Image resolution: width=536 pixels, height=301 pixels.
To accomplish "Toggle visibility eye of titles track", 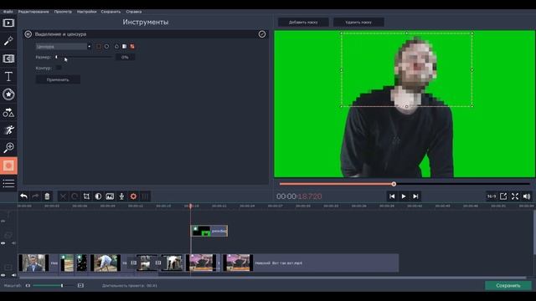I will point(3,221).
